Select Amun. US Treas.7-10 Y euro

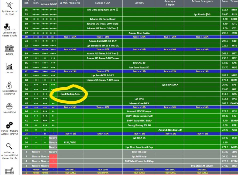[x=103, y=58]
